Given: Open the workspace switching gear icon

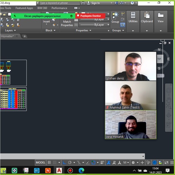Looking at the screenshot, I should [x=133, y=162].
